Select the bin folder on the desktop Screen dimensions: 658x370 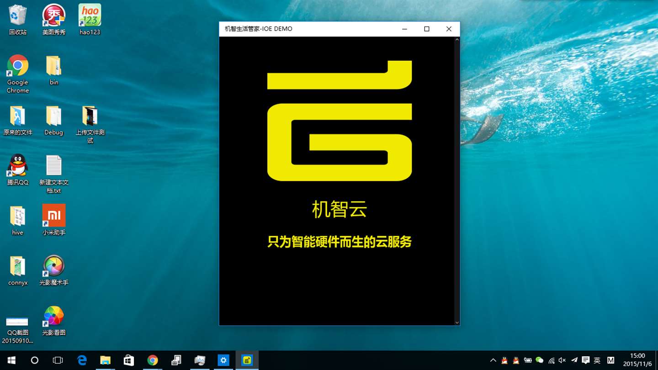[54, 70]
